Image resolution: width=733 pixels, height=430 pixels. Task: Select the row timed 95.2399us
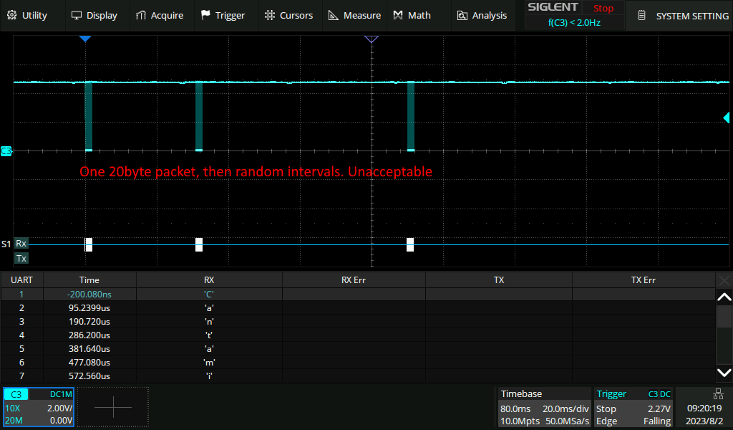click(358, 308)
